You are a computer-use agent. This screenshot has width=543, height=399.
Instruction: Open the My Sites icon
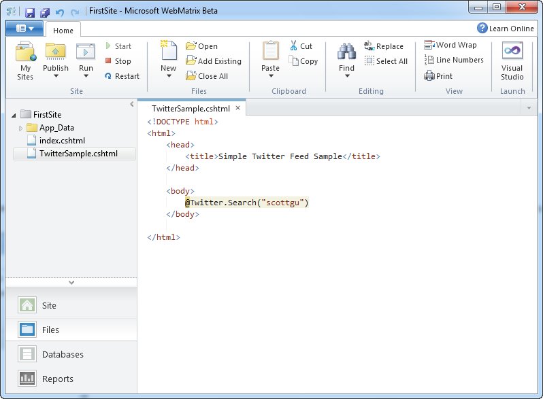coord(25,51)
